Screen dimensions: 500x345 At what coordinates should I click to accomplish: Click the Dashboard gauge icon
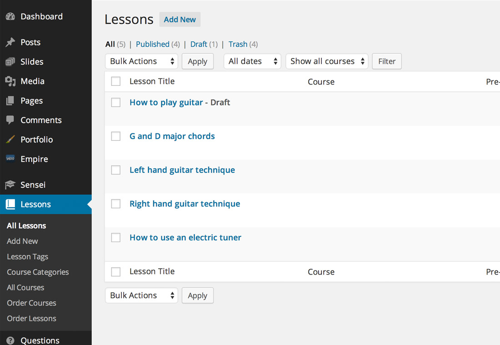[x=10, y=16]
